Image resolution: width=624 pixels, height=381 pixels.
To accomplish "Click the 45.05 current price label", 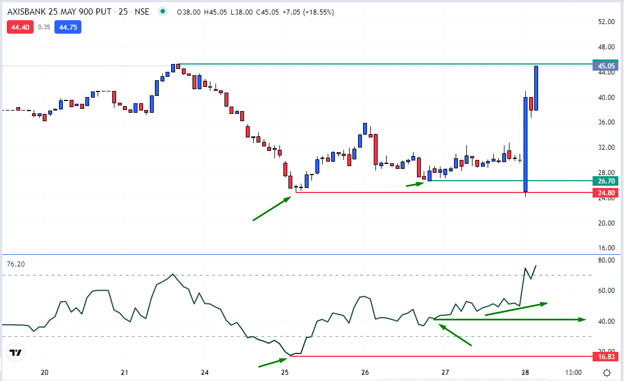I will pyautogui.click(x=605, y=66).
